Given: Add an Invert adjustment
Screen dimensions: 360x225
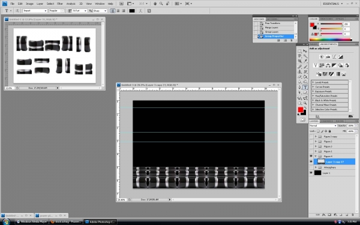Looking at the screenshot, I should coord(319,74).
